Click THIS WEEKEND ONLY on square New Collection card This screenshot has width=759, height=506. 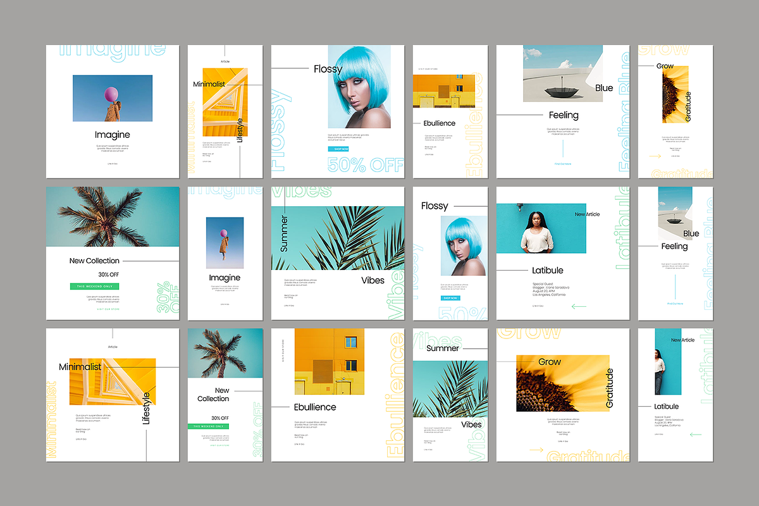[x=94, y=287]
